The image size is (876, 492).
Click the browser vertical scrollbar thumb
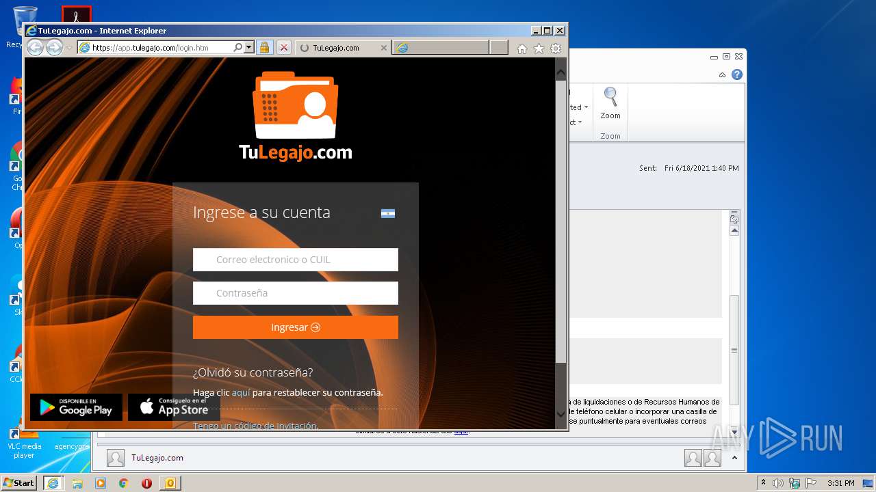click(x=561, y=221)
